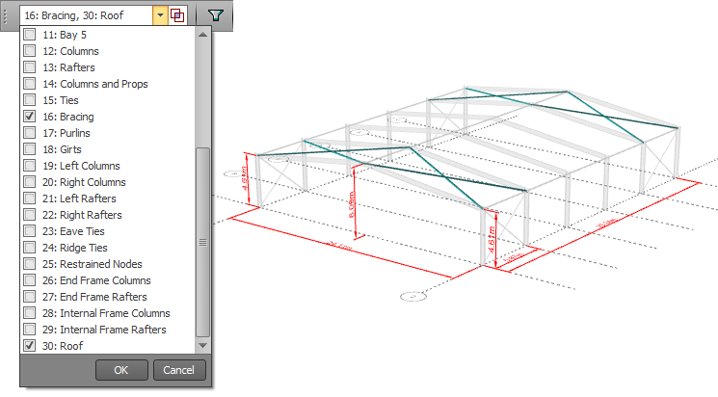Image resolution: width=718 pixels, height=397 pixels.
Task: Click the funnel filter icon
Action: click(x=216, y=15)
